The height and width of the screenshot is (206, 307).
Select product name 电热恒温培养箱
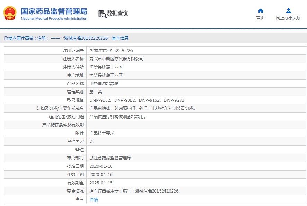pyautogui.click(x=104, y=84)
